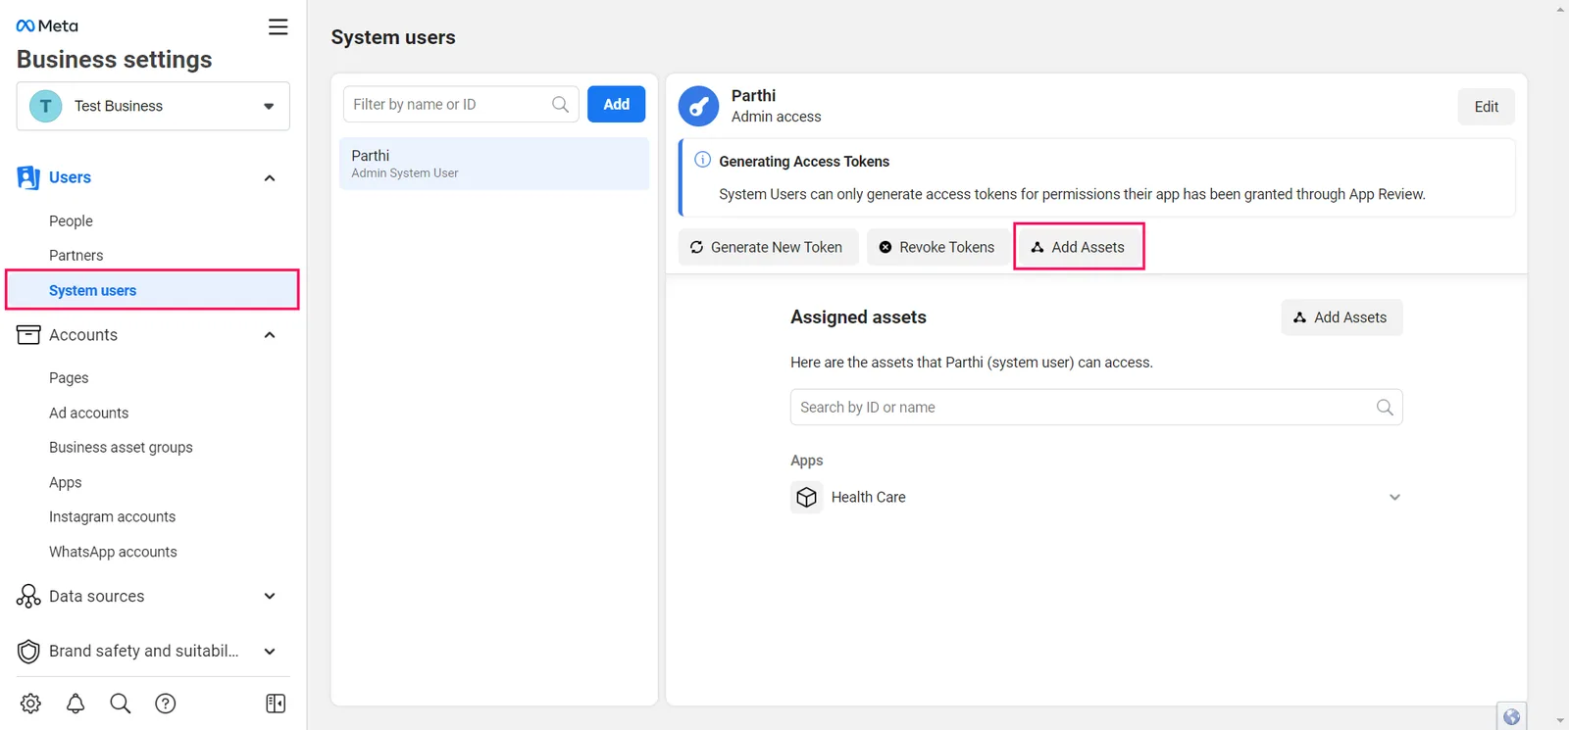Toggle the sidebar collapse panel icon
The height and width of the screenshot is (730, 1569).
point(276,704)
